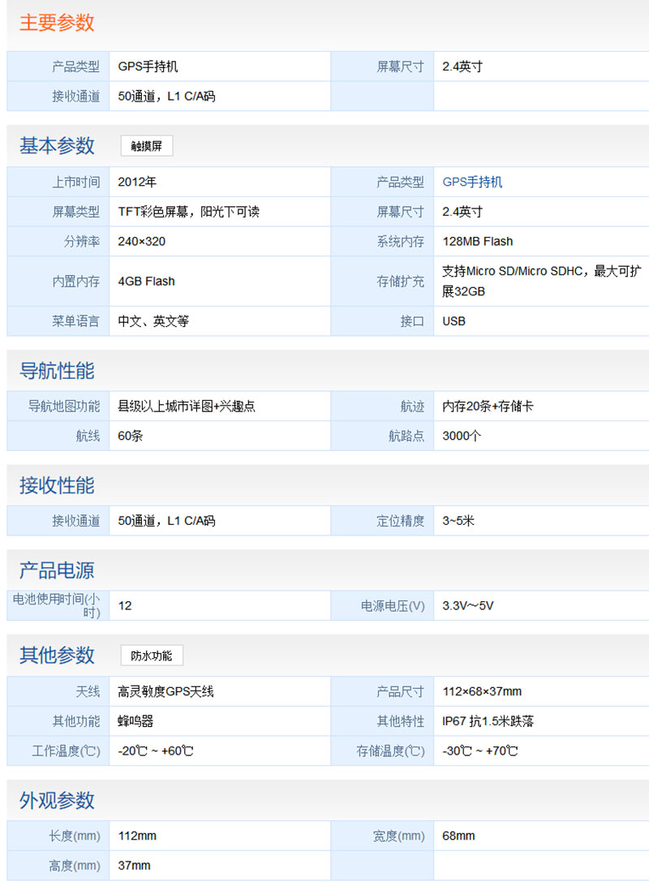
Task: Click the 3.3V～5V power voltage value
Action: pos(468,606)
